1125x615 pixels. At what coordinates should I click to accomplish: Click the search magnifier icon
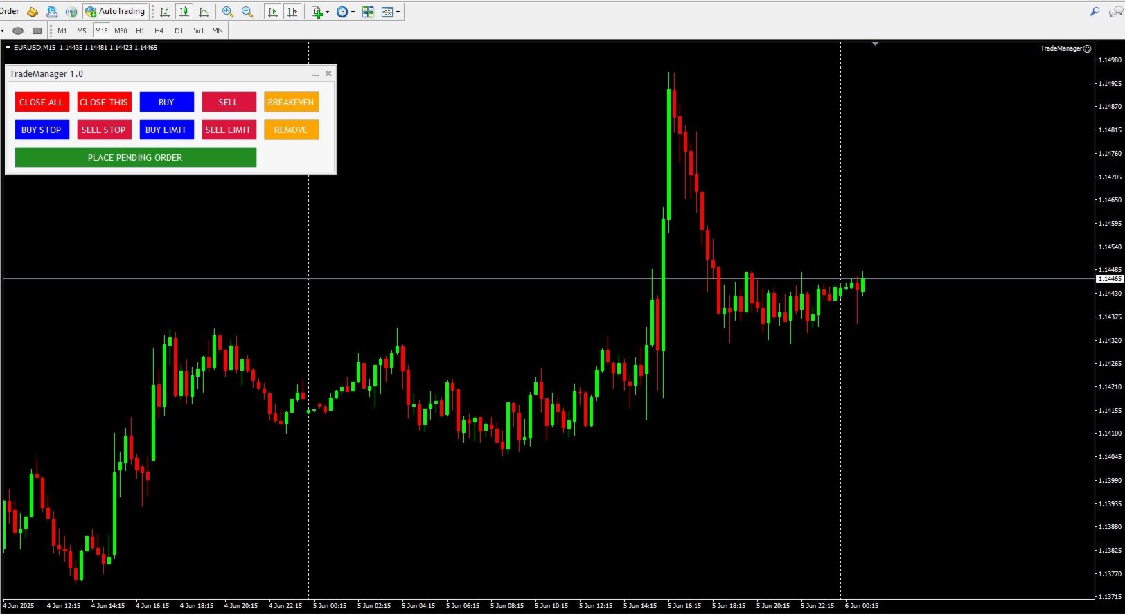click(x=1095, y=11)
